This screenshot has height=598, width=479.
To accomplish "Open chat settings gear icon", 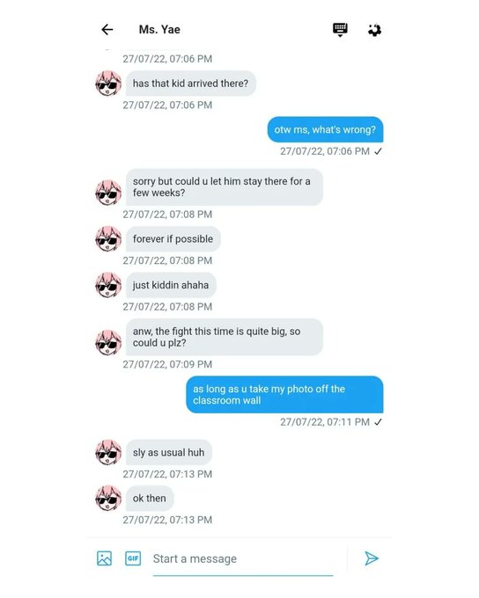I will 374,30.
